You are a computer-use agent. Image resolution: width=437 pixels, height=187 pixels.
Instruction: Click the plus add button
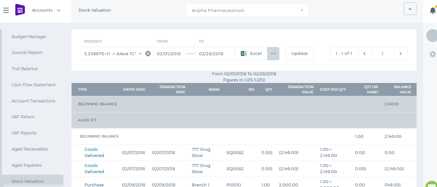pyautogui.click(x=410, y=9)
